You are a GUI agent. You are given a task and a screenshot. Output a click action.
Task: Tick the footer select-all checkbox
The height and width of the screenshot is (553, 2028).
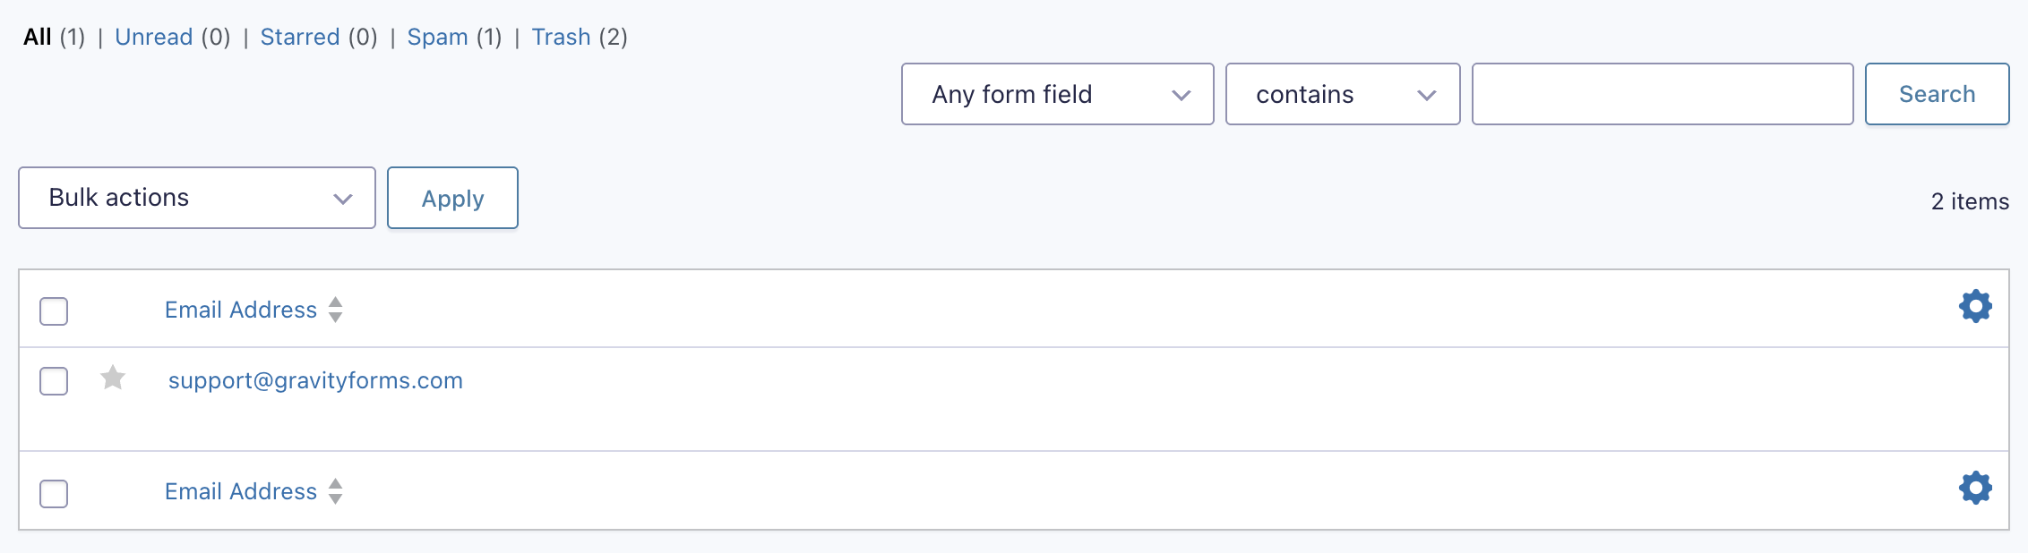(x=54, y=493)
